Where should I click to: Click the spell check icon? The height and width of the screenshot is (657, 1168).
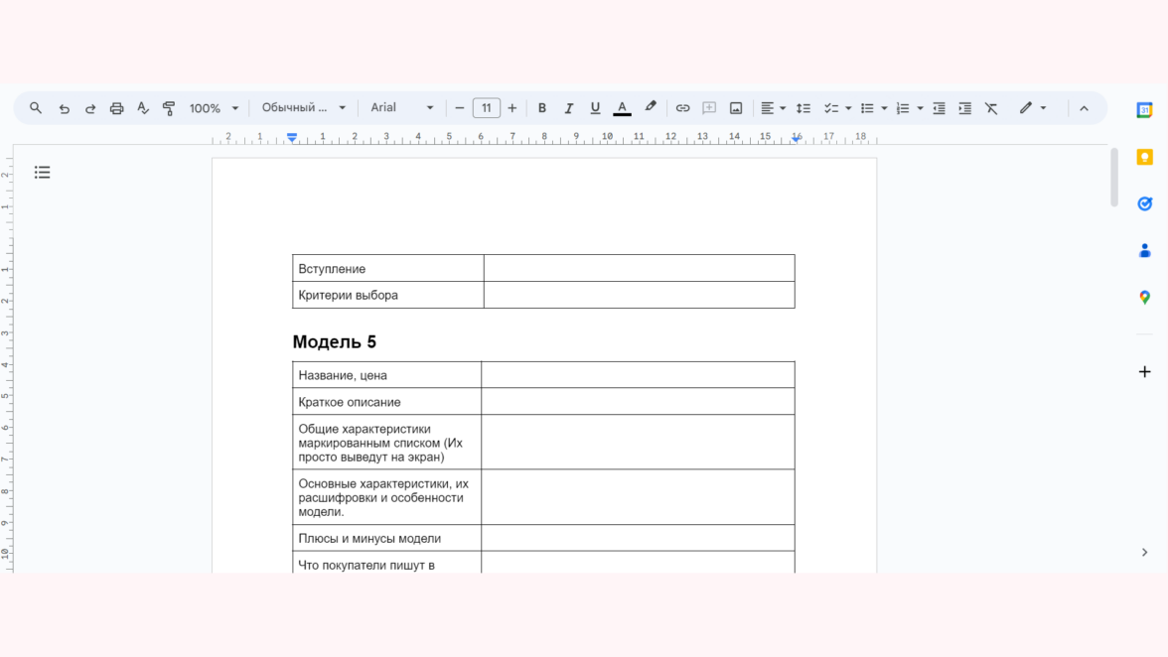click(143, 108)
